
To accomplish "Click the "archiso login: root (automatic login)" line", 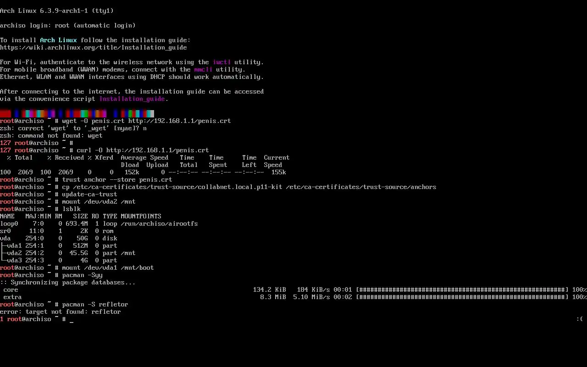I will [x=68, y=25].
